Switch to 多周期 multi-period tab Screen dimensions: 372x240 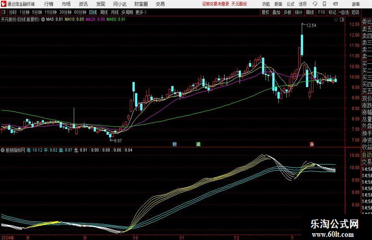(x=127, y=12)
